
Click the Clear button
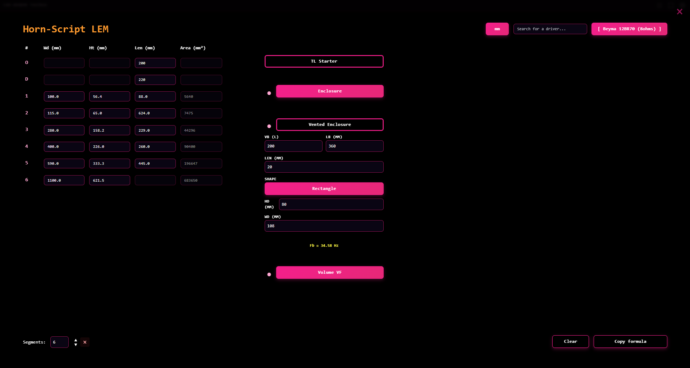(570, 341)
